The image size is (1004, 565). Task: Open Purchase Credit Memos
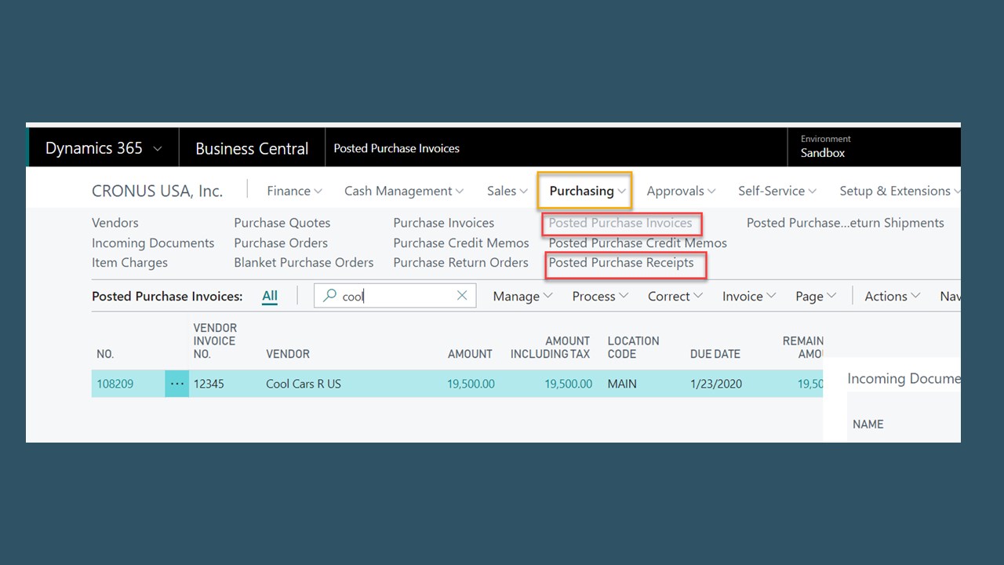point(461,243)
